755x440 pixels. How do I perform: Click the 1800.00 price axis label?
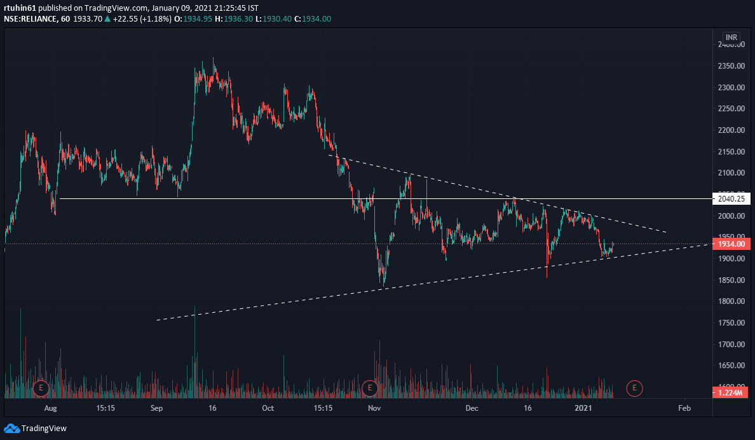(731, 301)
